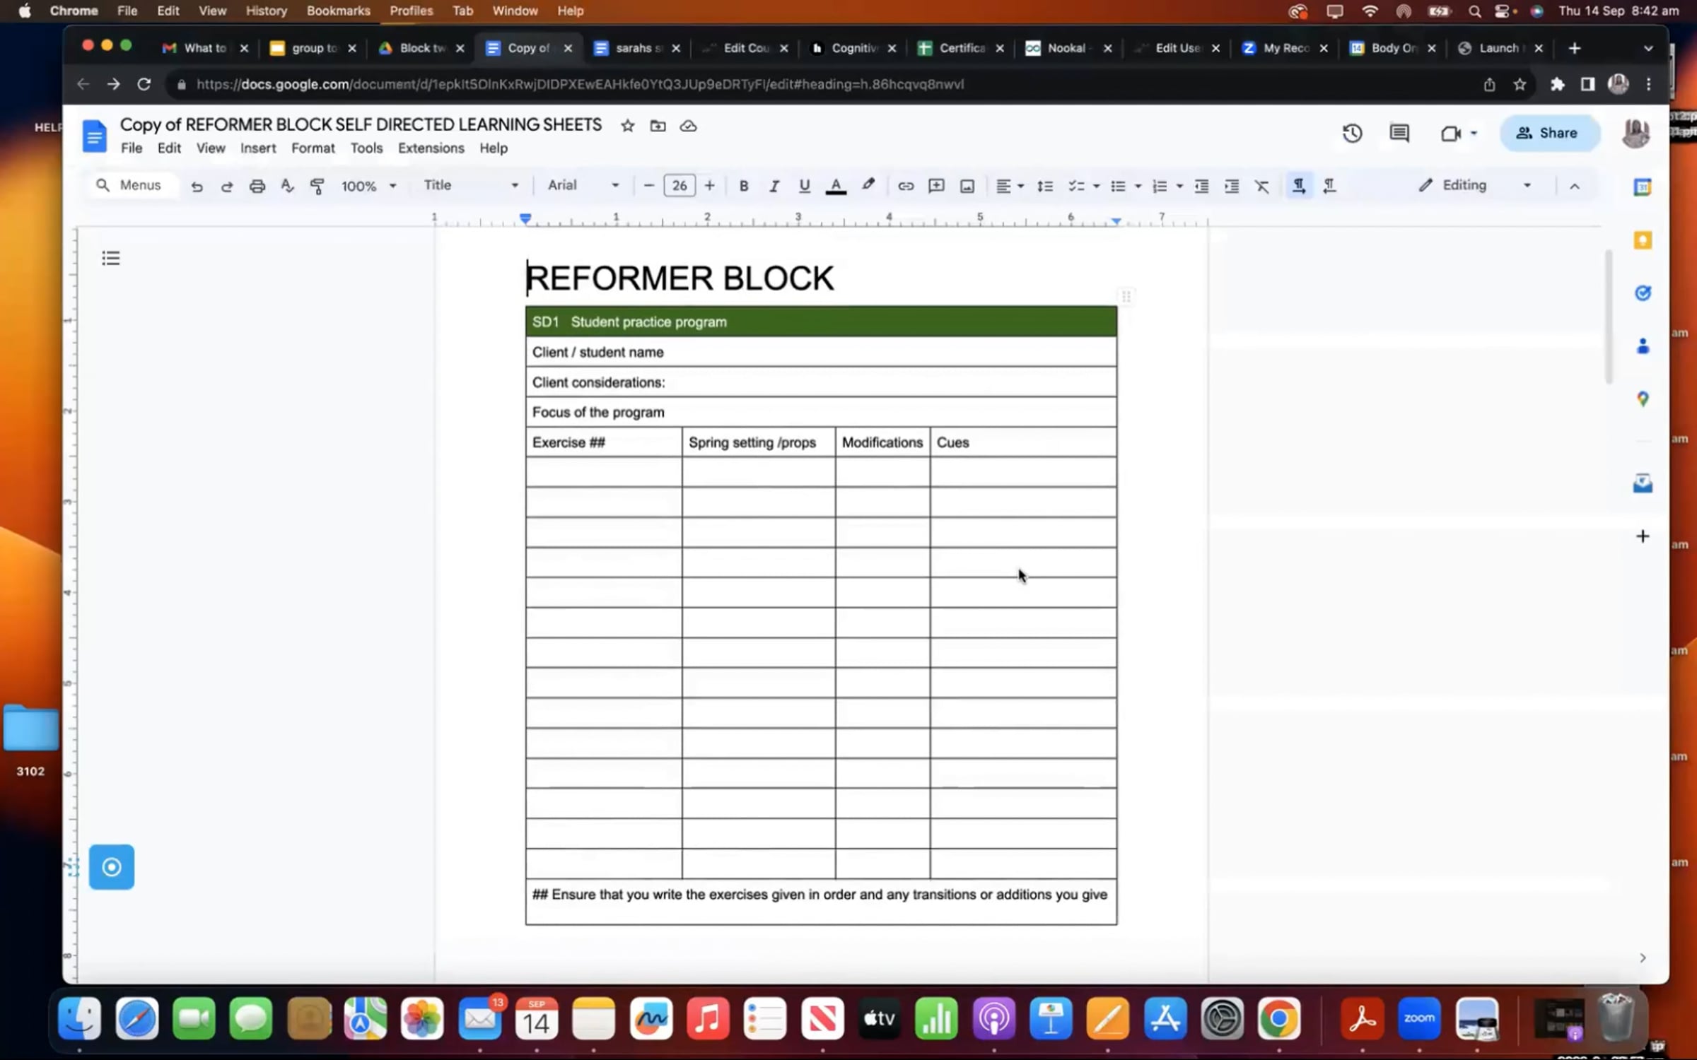Image resolution: width=1697 pixels, height=1060 pixels.
Task: Open the Insert menu
Action: click(257, 148)
